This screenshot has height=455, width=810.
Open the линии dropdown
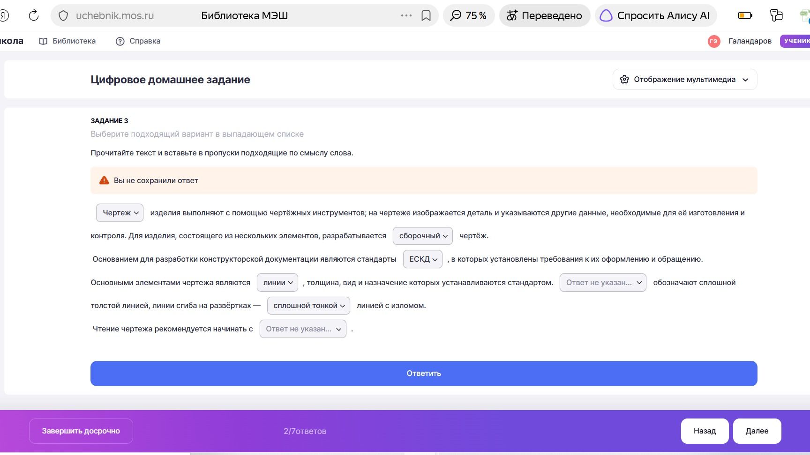point(277,283)
